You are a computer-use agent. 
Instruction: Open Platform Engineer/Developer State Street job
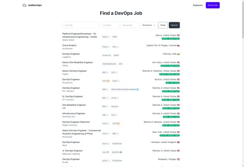pyautogui.click(x=80, y=35)
